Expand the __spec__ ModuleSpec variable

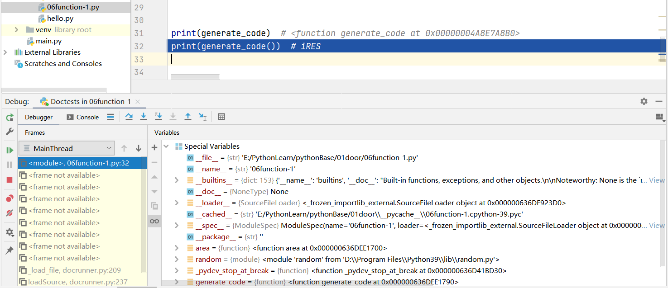pos(177,226)
